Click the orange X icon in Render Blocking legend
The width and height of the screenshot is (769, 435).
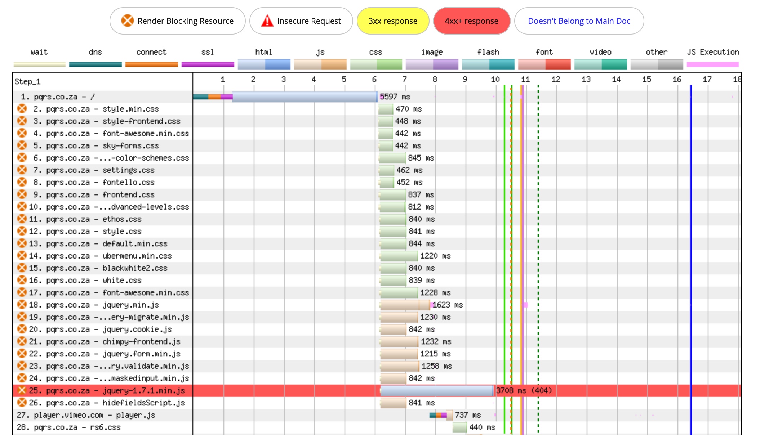127,21
